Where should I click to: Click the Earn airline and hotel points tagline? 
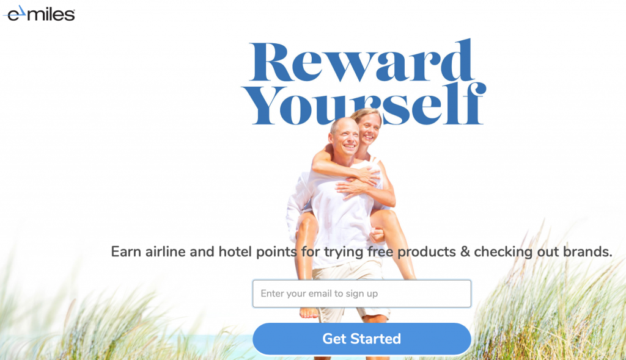point(361,252)
